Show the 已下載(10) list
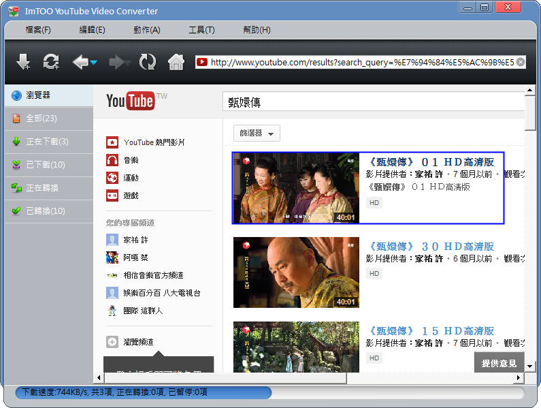541x408 pixels. 46,165
